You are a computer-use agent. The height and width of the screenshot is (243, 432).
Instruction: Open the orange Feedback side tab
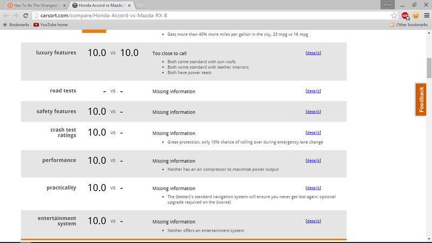pos(421,99)
